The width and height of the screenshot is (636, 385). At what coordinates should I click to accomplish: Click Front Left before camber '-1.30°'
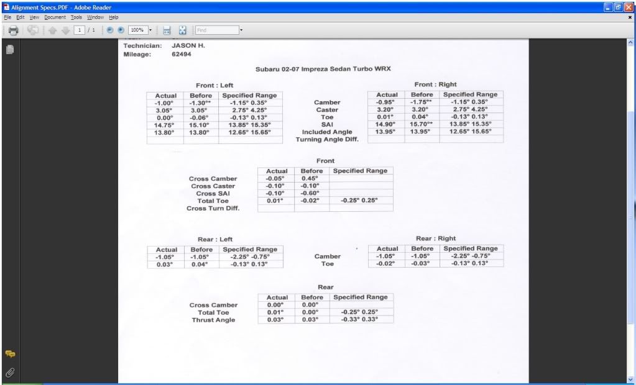coord(200,103)
